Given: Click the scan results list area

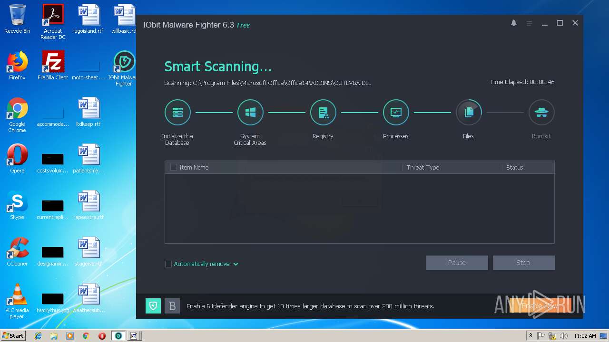Looking at the screenshot, I should pos(359,208).
